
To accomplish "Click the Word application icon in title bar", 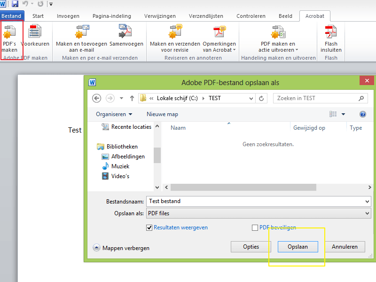I will (x=3, y=4).
